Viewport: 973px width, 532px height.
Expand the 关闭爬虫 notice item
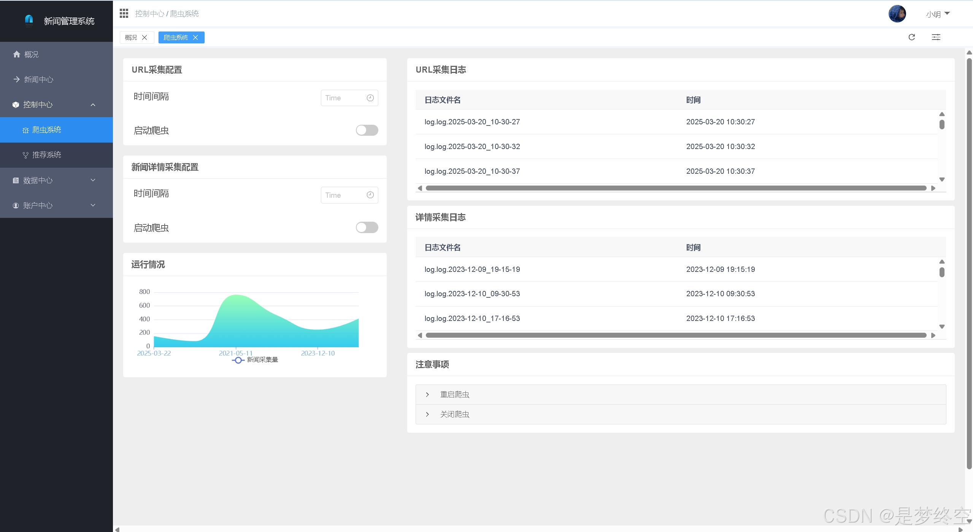coord(454,414)
